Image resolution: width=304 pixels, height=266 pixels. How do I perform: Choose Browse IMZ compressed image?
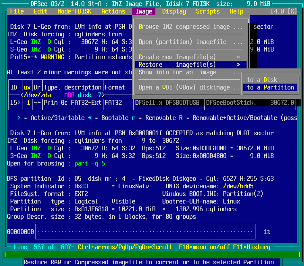(190, 27)
